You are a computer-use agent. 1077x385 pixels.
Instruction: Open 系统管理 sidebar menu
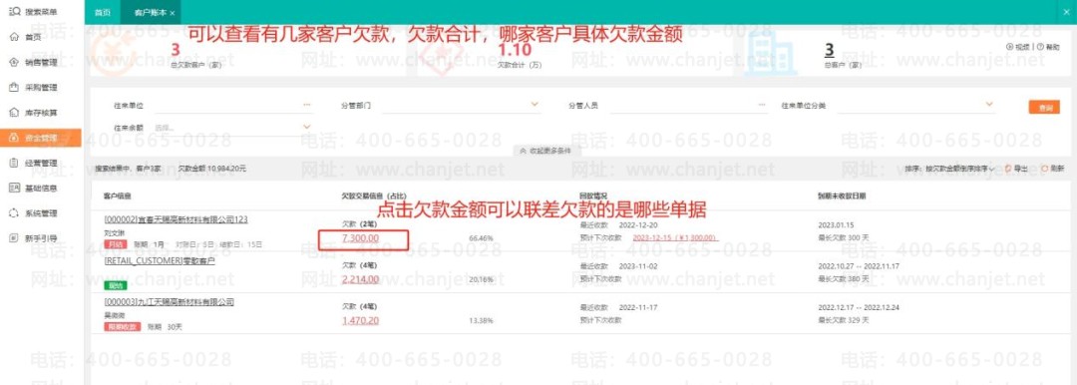40,213
